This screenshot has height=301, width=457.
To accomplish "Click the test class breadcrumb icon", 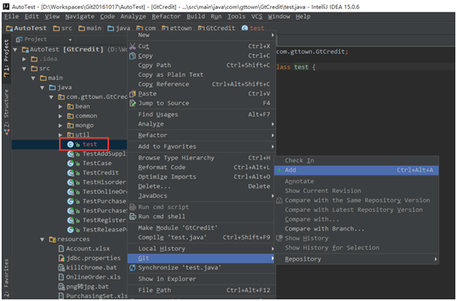I will pyautogui.click(x=245, y=29).
